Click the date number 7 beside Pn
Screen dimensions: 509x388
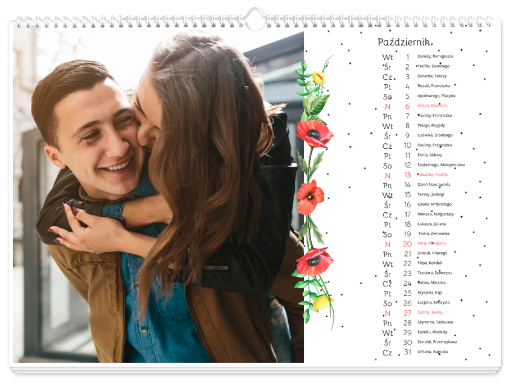click(x=407, y=116)
